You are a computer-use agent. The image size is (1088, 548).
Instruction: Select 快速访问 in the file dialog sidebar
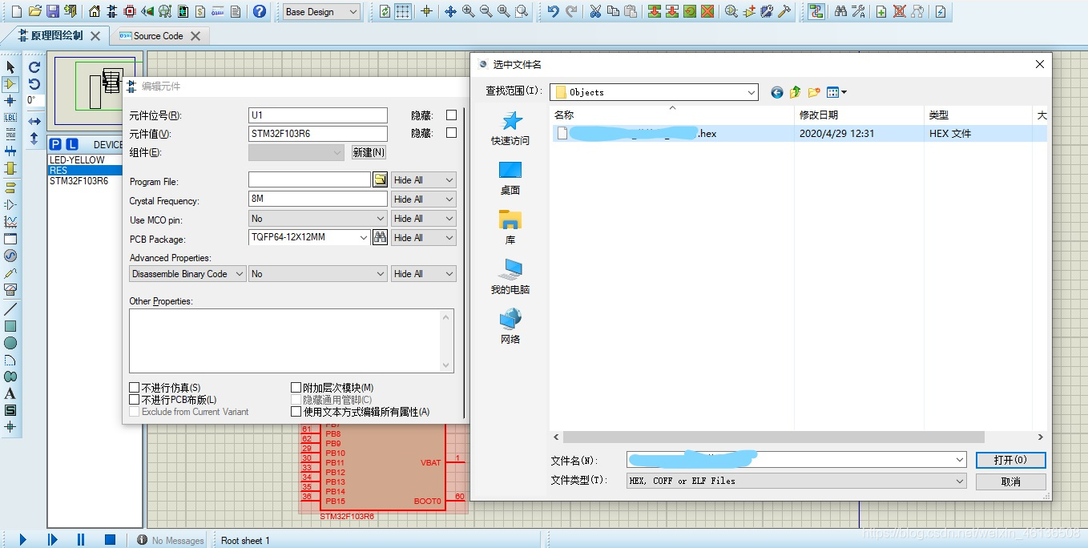coord(510,128)
